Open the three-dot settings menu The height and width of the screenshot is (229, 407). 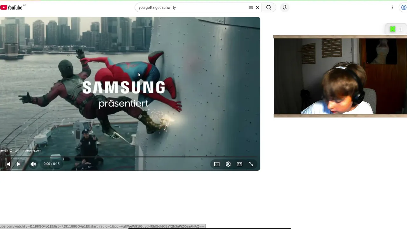(x=392, y=7)
